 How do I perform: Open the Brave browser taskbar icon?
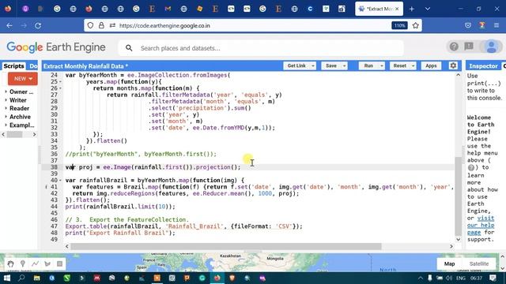[x=232, y=278]
